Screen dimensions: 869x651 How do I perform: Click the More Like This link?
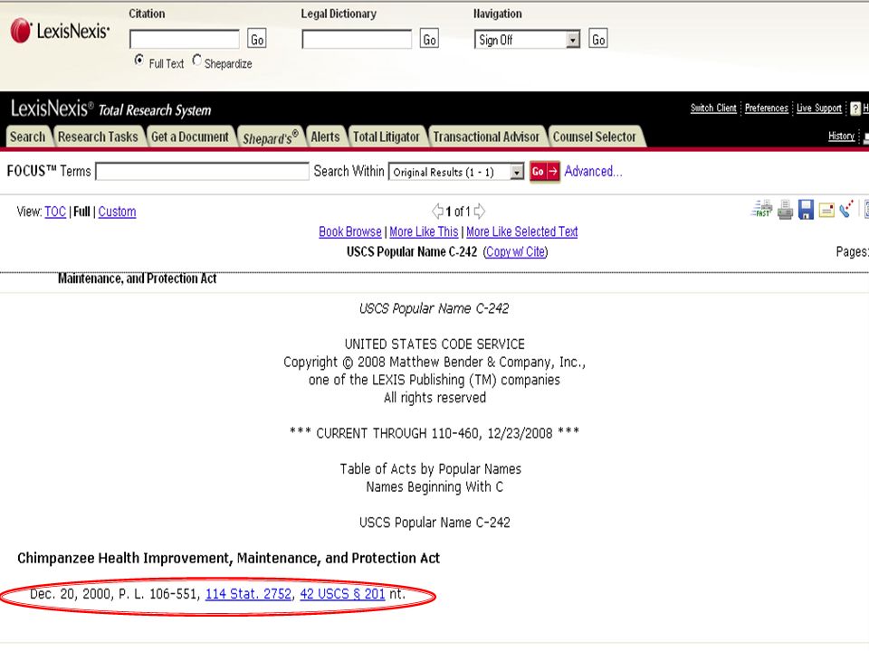[x=424, y=231]
